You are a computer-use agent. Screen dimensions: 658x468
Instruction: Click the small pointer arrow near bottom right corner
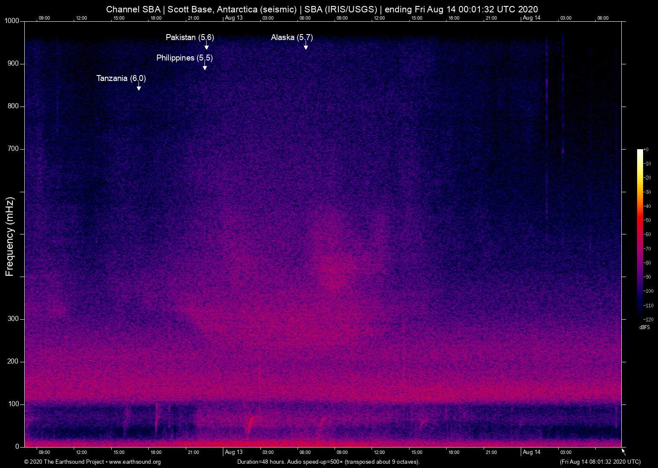coord(623,451)
